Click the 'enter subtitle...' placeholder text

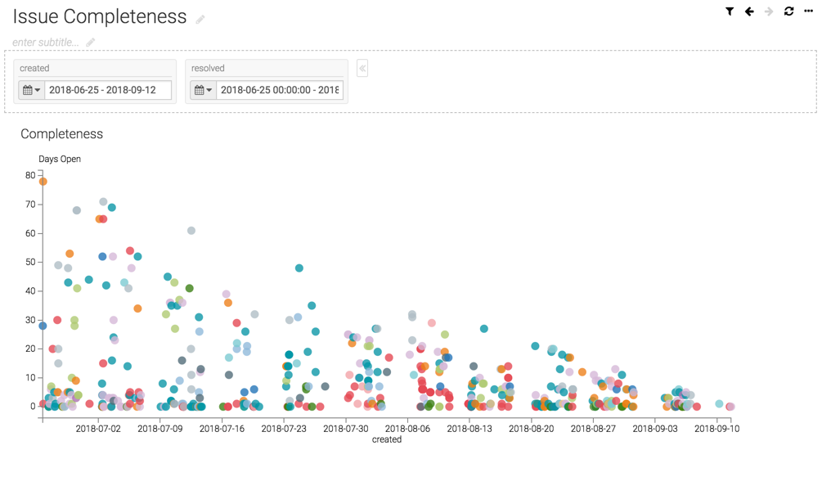point(46,43)
